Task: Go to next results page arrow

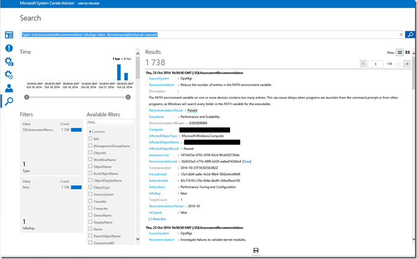Action: [407, 64]
